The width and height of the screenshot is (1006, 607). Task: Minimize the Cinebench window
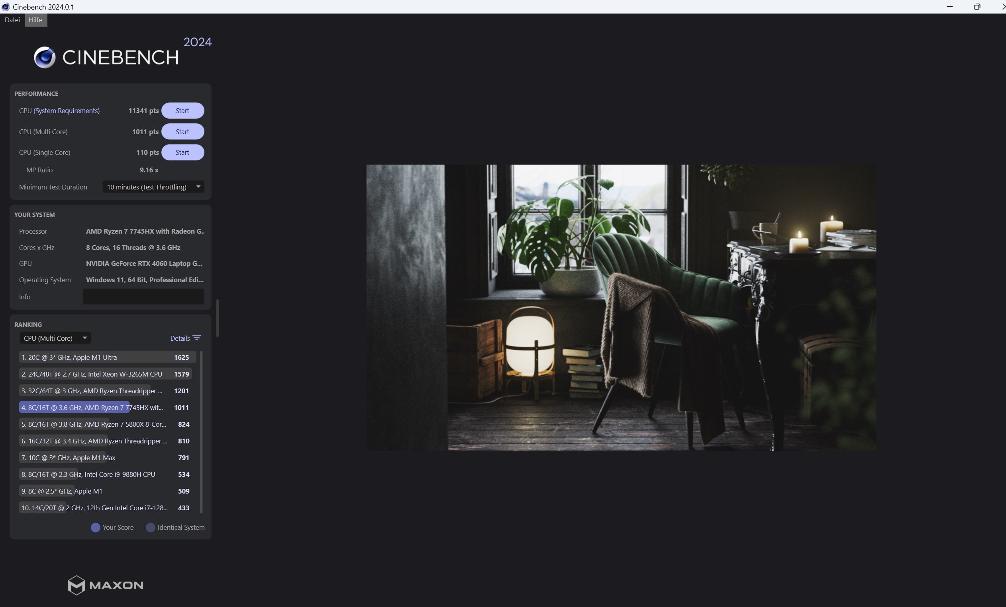coord(950,6)
